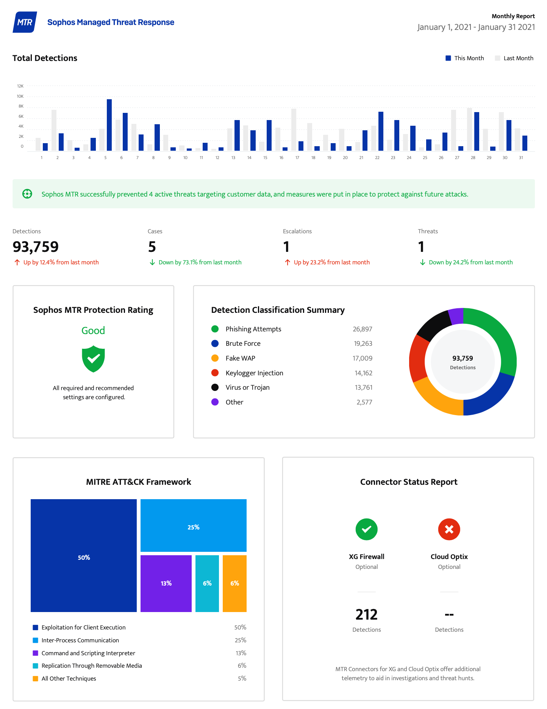The height and width of the screenshot is (709, 547).
Task: Click Up by 12.4% from last month
Action: (61, 262)
